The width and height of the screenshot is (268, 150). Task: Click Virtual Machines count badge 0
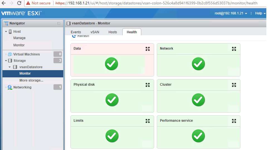(58, 54)
